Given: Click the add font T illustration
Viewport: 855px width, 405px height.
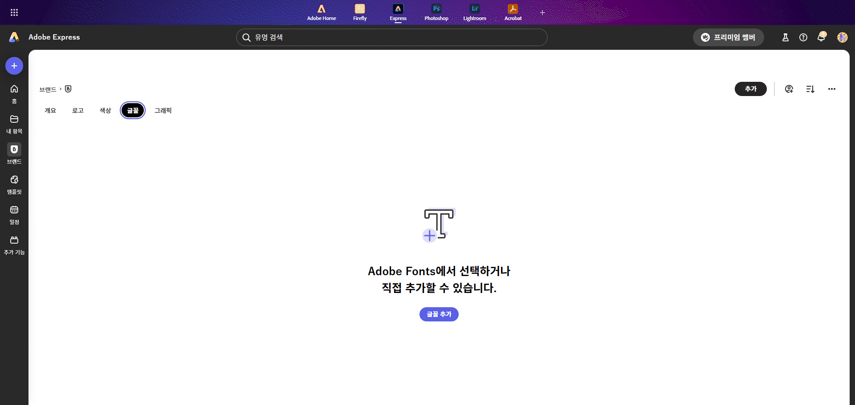Looking at the screenshot, I should (x=439, y=225).
